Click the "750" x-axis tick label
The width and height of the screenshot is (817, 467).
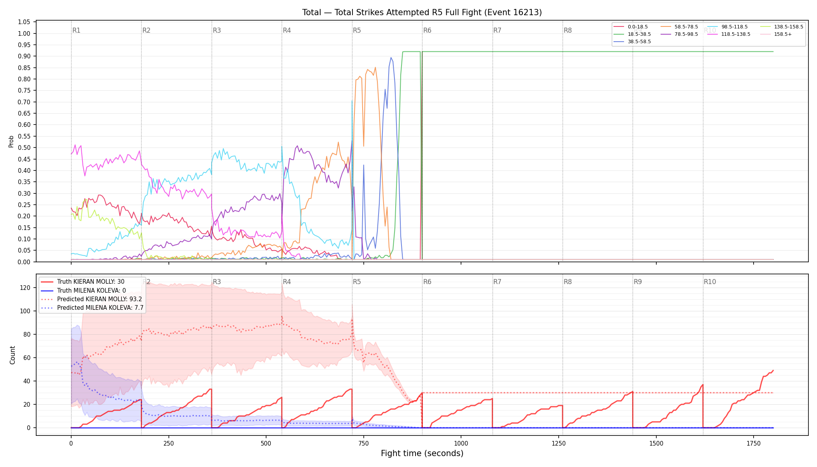pos(364,443)
